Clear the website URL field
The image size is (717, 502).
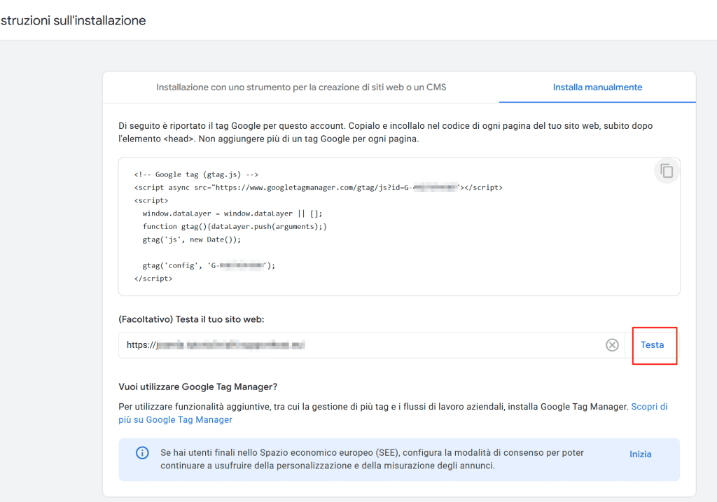(x=612, y=344)
